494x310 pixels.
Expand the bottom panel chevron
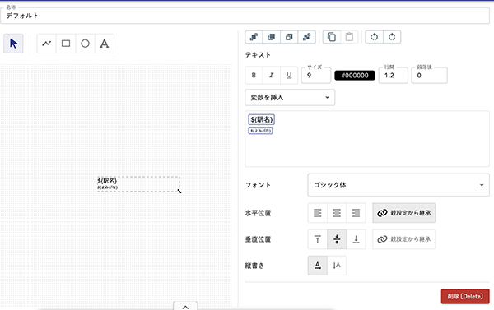185,307
